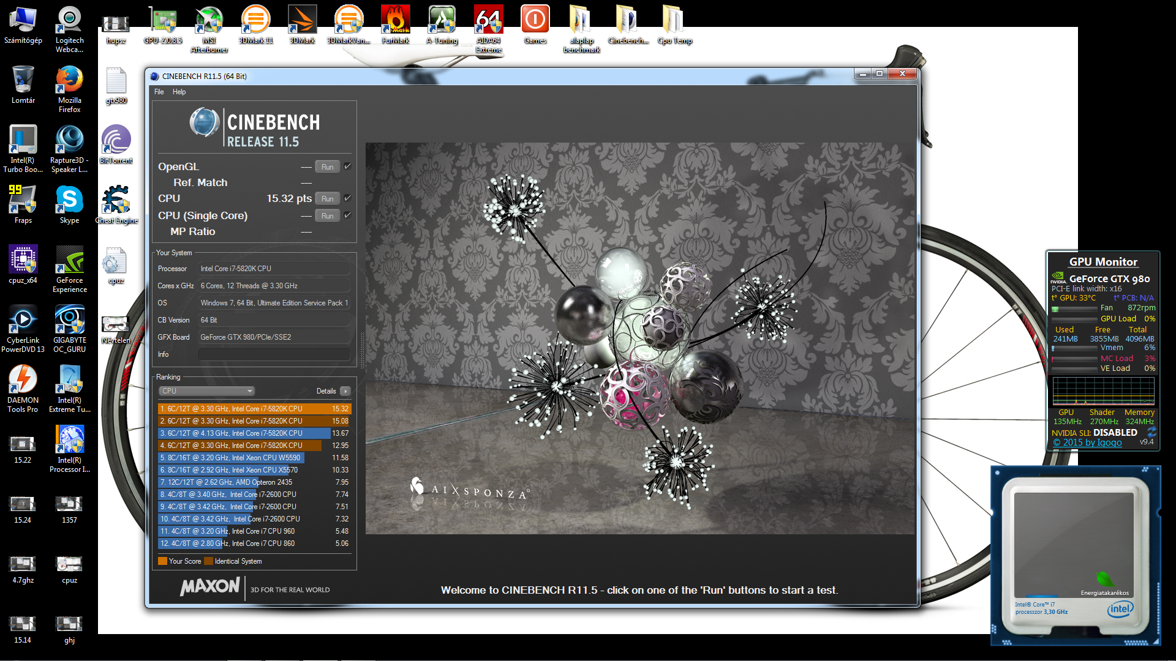Launch Mozilla Firefox from desktop
This screenshot has width=1176, height=661.
pyautogui.click(x=69, y=89)
